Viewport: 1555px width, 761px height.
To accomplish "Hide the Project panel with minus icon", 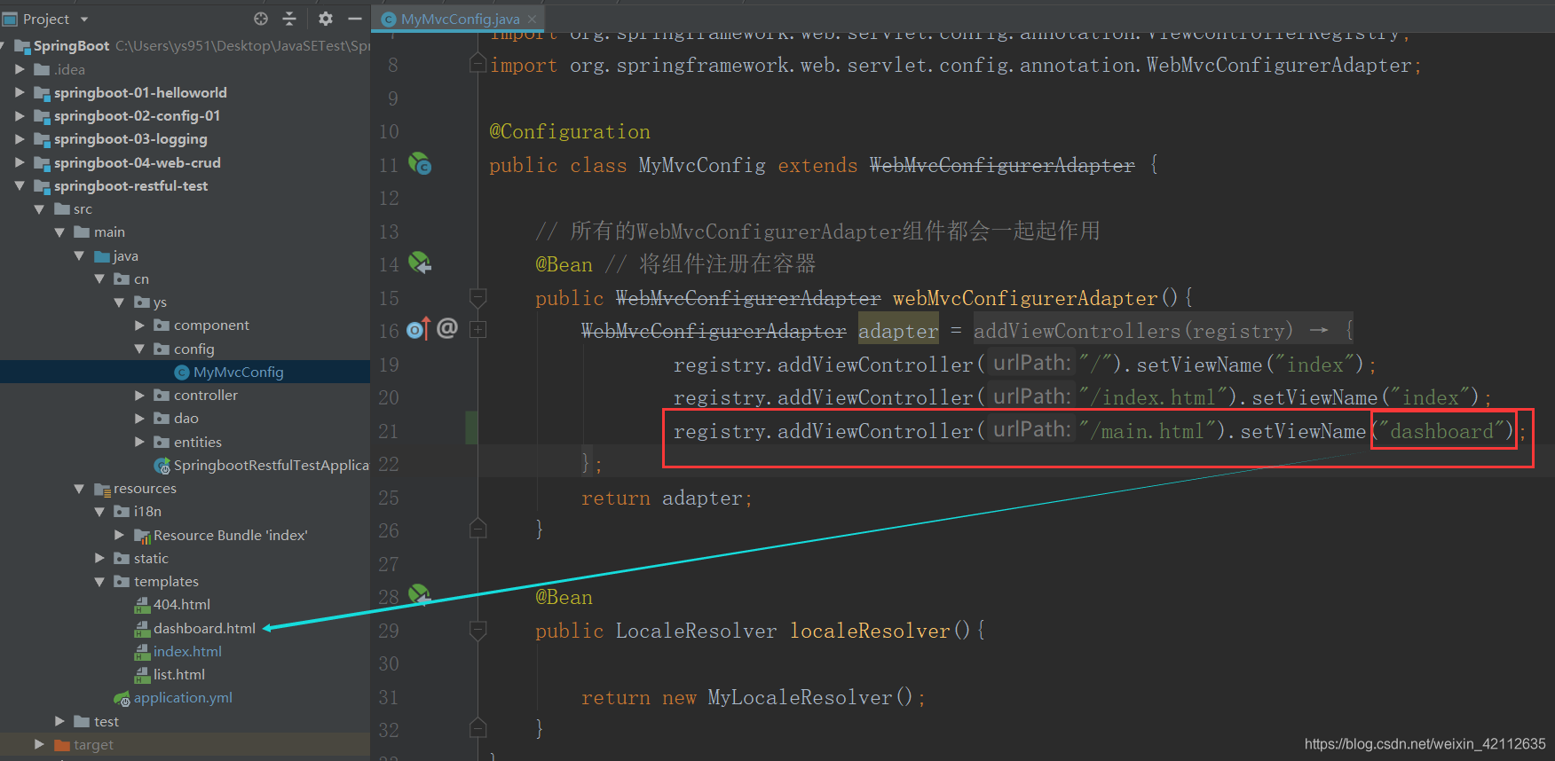I will pos(355,19).
